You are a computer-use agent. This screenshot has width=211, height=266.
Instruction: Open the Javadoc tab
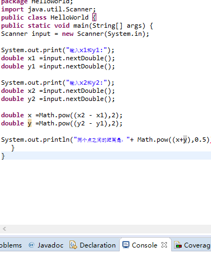click(46, 245)
